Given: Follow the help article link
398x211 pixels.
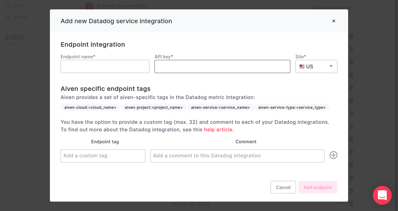Looking at the screenshot, I should (x=218, y=129).
